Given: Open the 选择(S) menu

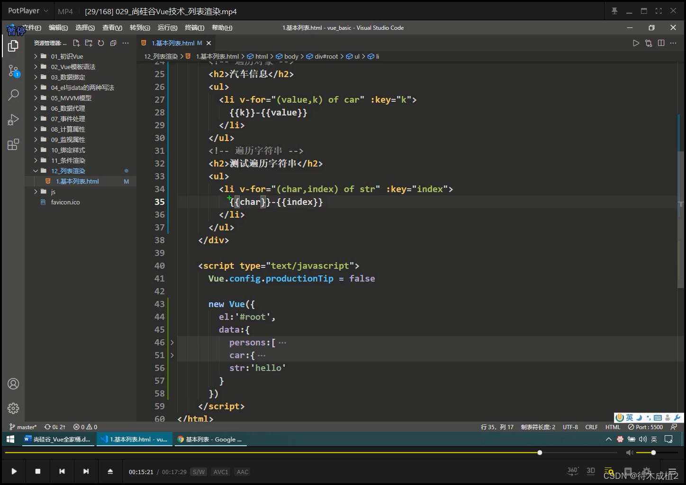Looking at the screenshot, I should tap(85, 28).
